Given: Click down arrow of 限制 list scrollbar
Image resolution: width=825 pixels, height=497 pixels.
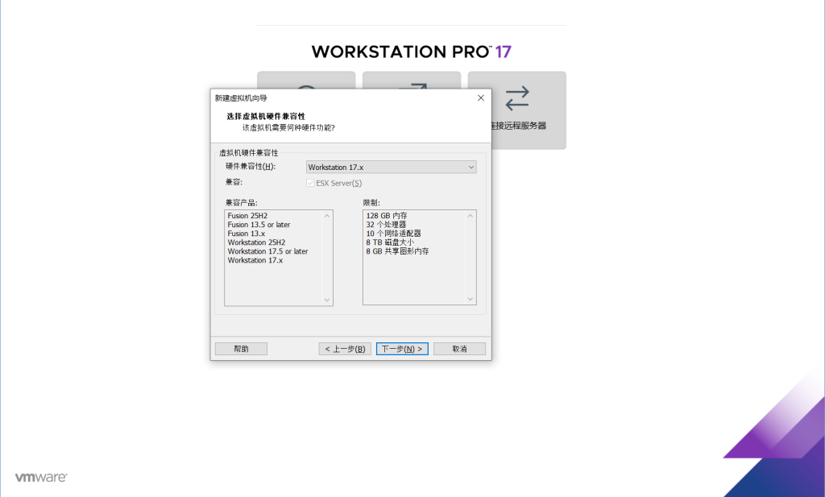Looking at the screenshot, I should click(x=470, y=300).
